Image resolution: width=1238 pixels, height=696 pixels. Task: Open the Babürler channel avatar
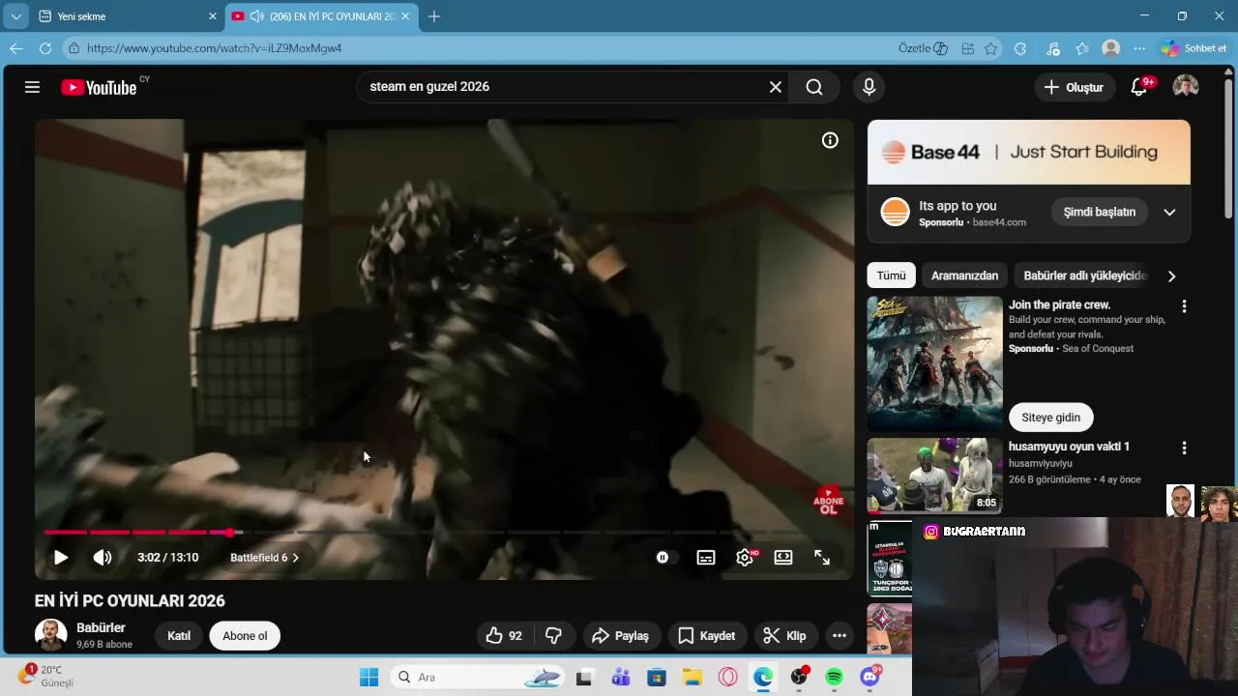pos(51,635)
